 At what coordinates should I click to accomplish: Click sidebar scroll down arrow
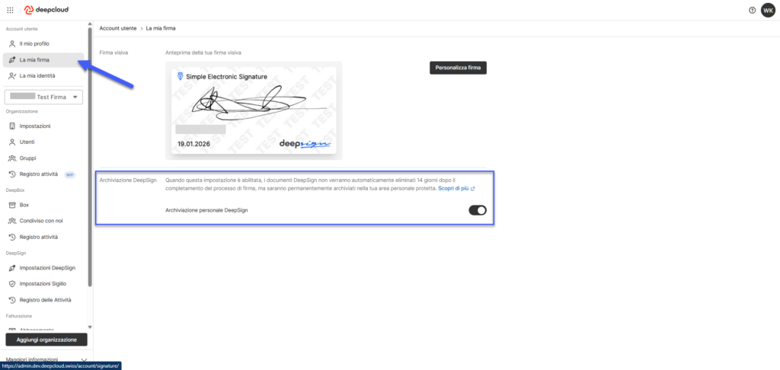pos(90,327)
